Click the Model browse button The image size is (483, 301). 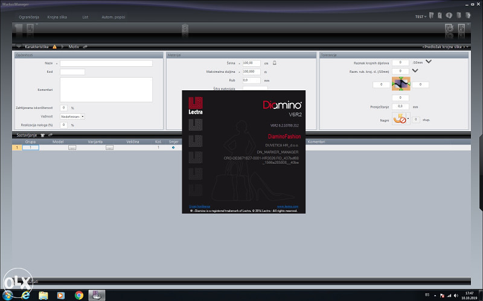[72, 147]
